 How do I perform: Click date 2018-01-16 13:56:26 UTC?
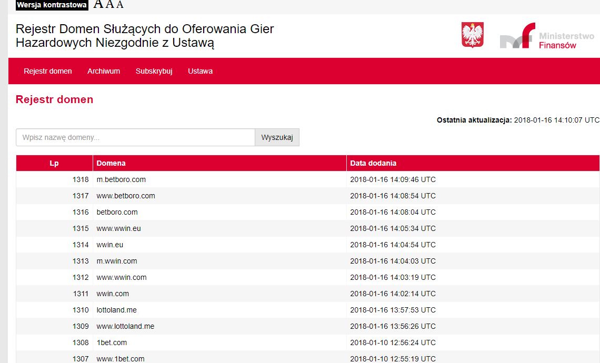pos(393,326)
